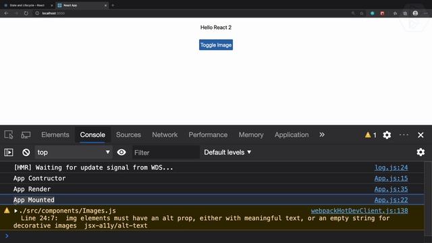Switch to the Memory panel
The image size is (432, 243).
(x=251, y=135)
